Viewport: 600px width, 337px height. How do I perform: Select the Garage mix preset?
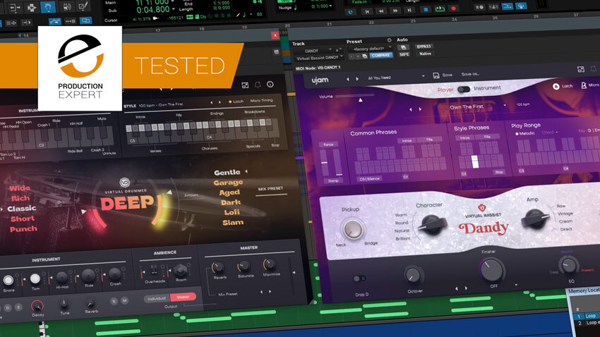tap(228, 183)
